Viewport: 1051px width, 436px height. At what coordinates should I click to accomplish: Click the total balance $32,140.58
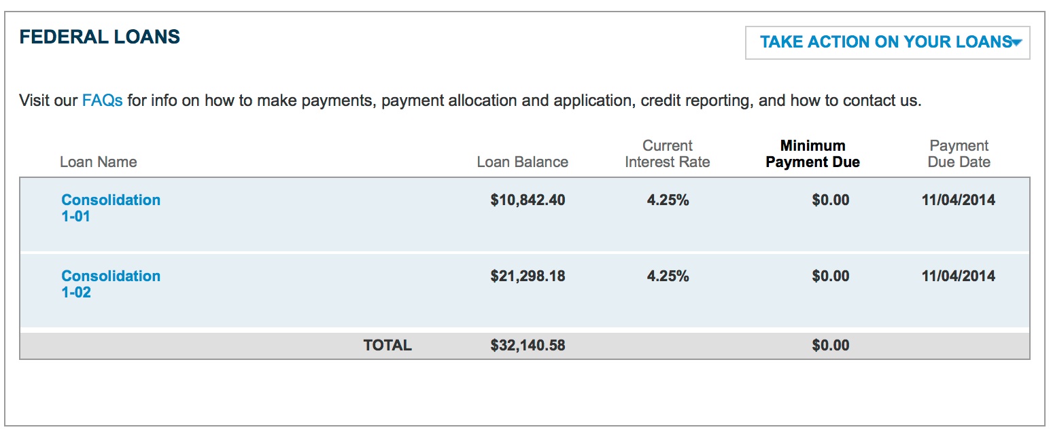528,345
